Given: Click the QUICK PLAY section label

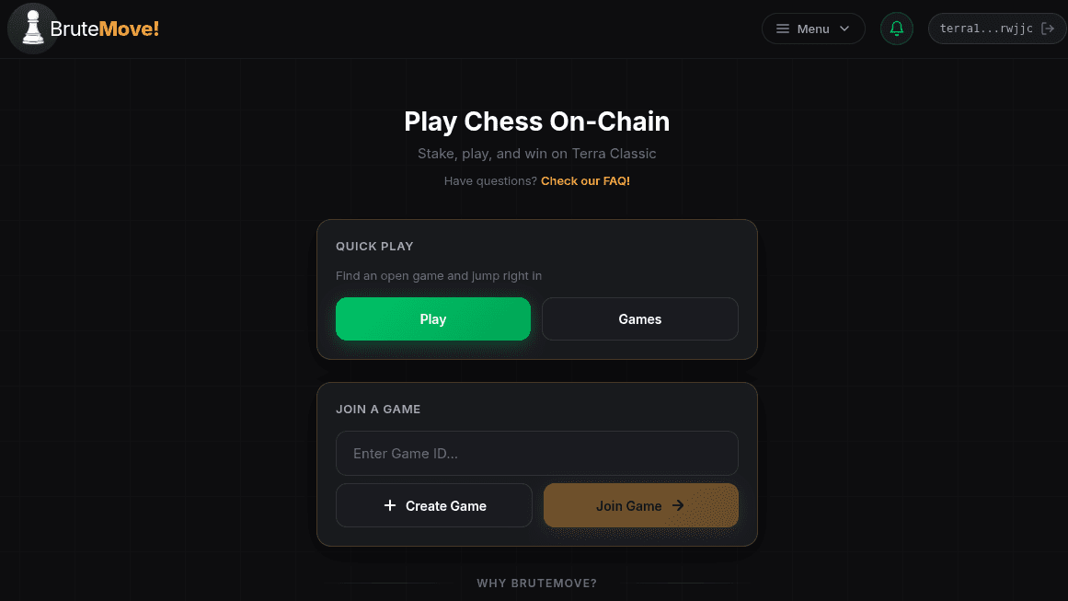Looking at the screenshot, I should click(x=374, y=247).
